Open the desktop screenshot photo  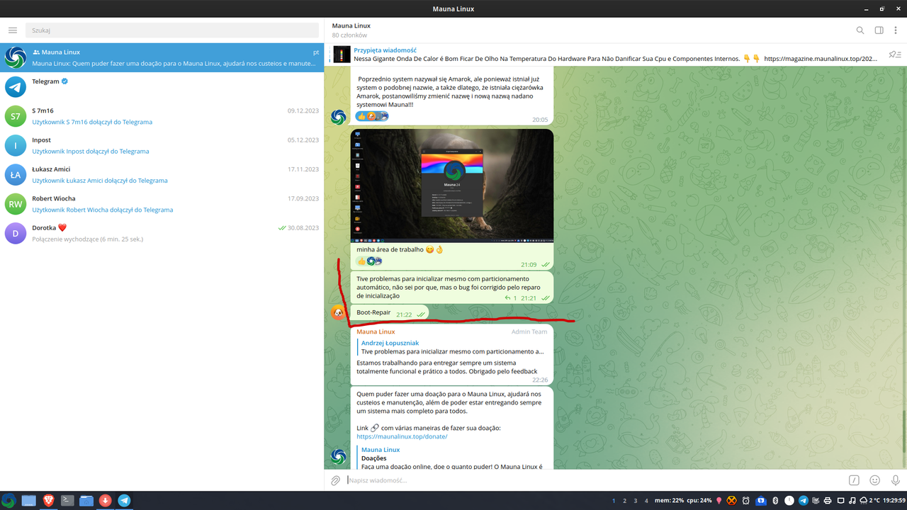452,186
